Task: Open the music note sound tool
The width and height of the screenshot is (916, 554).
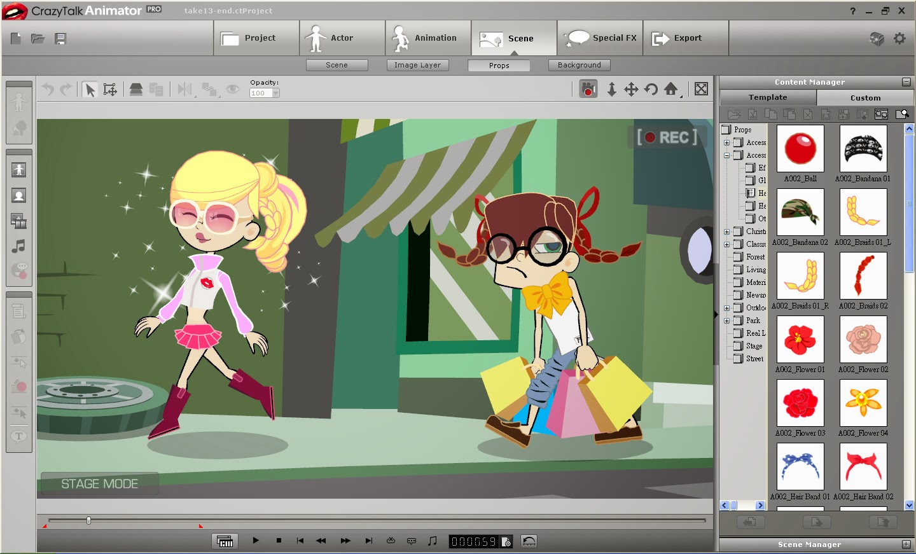Action: point(19,246)
